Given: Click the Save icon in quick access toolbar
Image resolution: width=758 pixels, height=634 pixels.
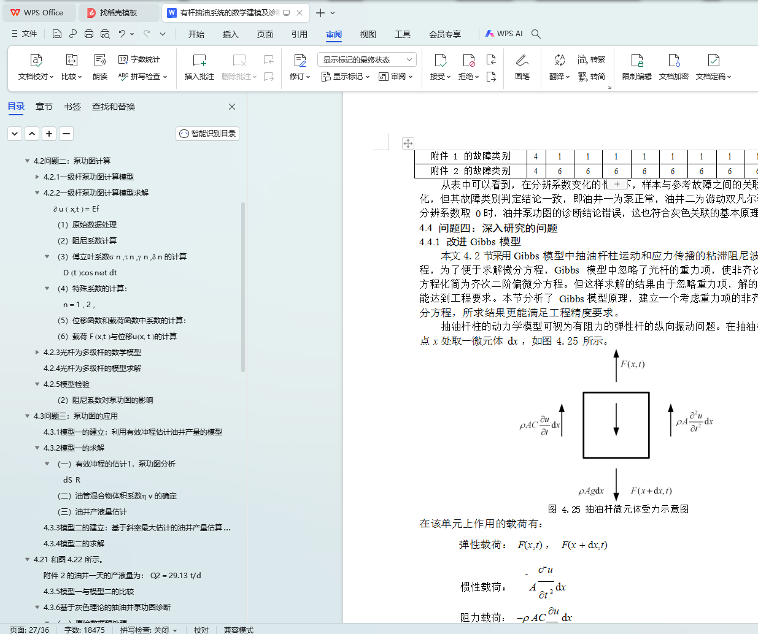Looking at the screenshot, I should [x=57, y=34].
